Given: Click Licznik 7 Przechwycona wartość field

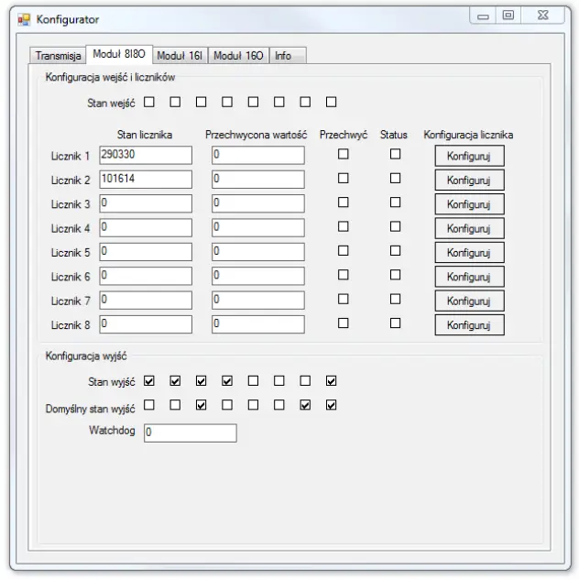Looking at the screenshot, I should tap(258, 300).
